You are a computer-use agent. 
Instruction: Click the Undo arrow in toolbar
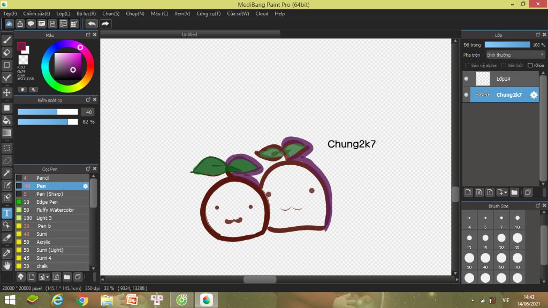(92, 24)
